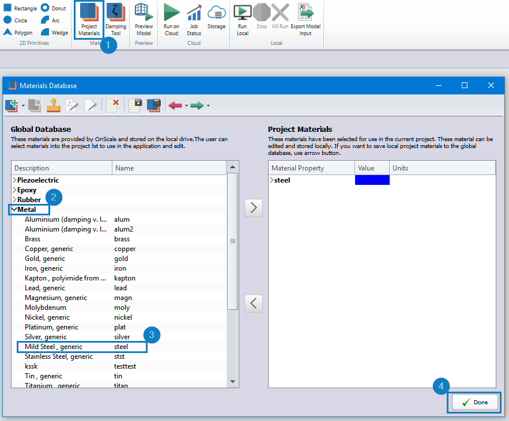Maximize the Materials Database window
The width and height of the screenshot is (509, 421).
[465, 85]
